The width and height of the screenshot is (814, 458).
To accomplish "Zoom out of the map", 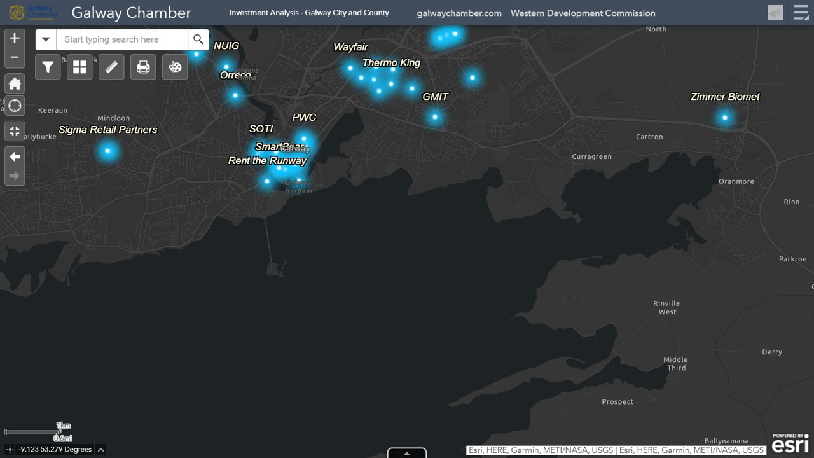I will 15,57.
